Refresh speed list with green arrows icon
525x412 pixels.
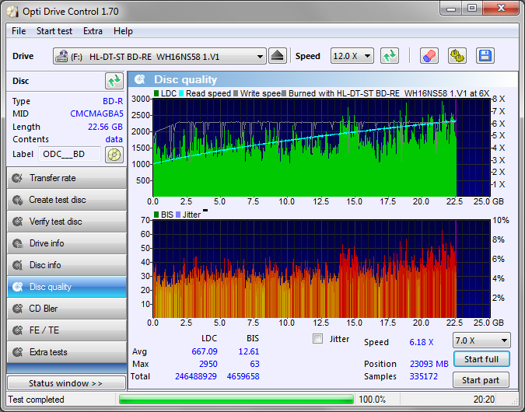(x=390, y=56)
